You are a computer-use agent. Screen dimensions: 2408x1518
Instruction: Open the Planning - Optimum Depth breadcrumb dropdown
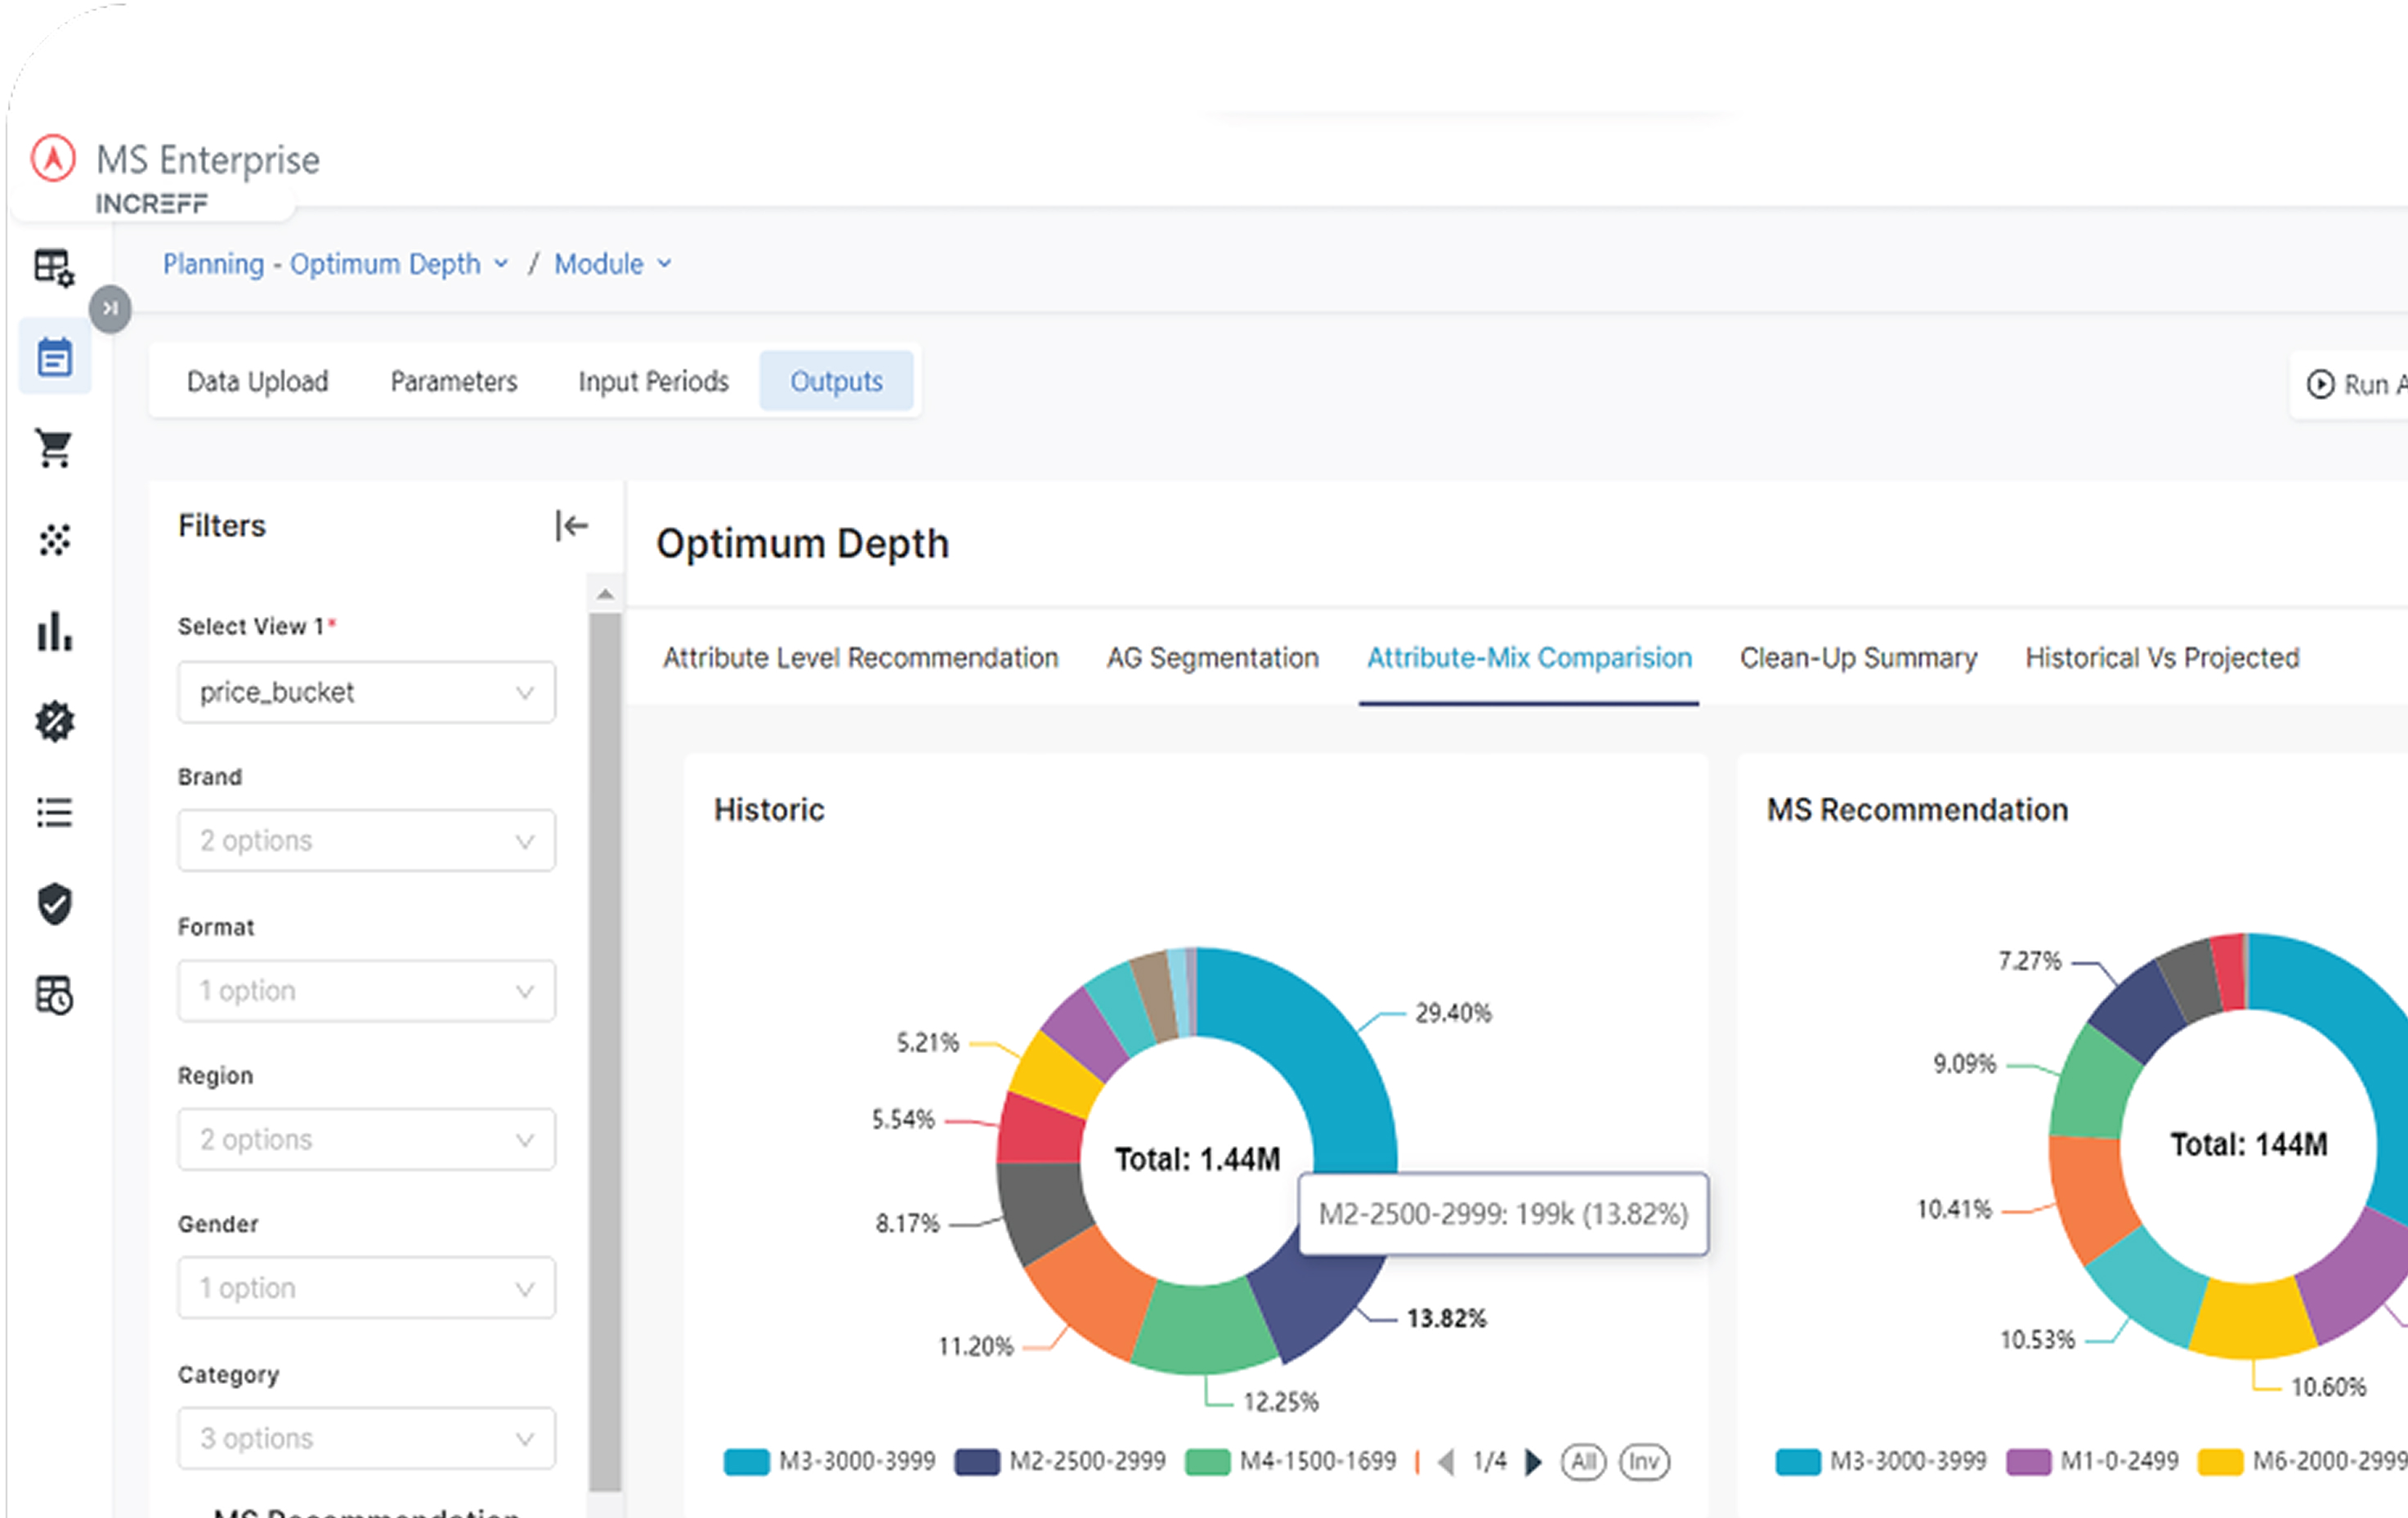click(x=335, y=264)
